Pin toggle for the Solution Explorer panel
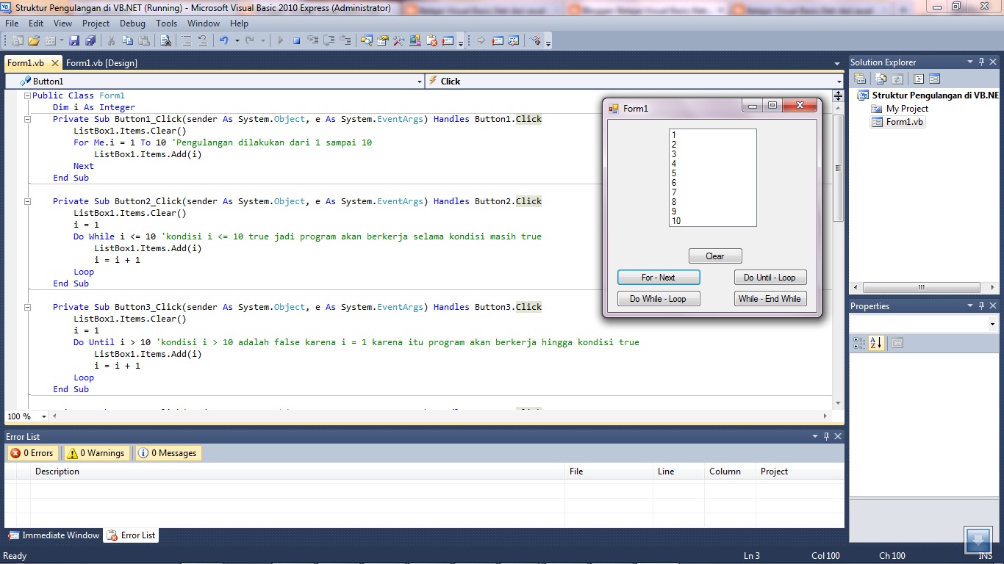The height and width of the screenshot is (564, 1004). [x=981, y=62]
